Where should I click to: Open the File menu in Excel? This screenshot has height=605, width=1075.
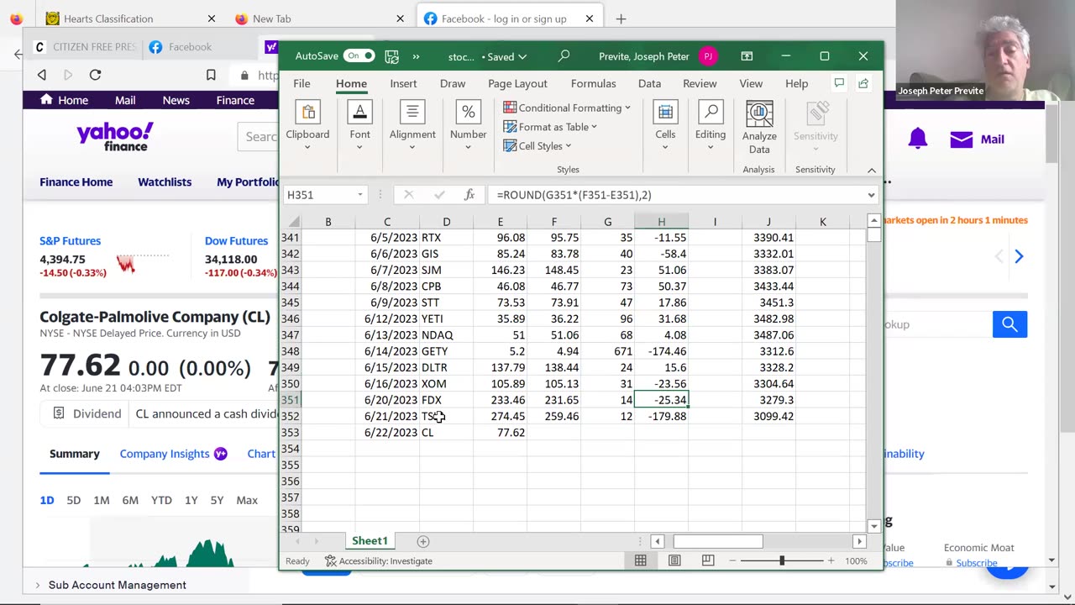302,83
